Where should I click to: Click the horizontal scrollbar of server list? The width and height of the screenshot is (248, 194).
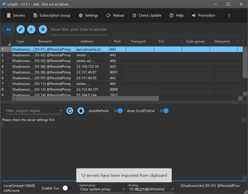pyautogui.click(x=87, y=98)
